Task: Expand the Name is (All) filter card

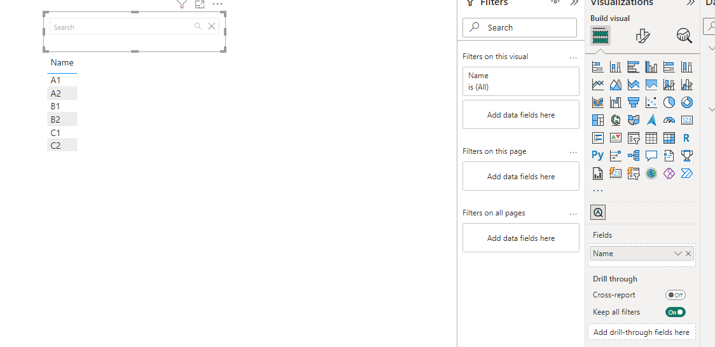Action: [x=521, y=81]
